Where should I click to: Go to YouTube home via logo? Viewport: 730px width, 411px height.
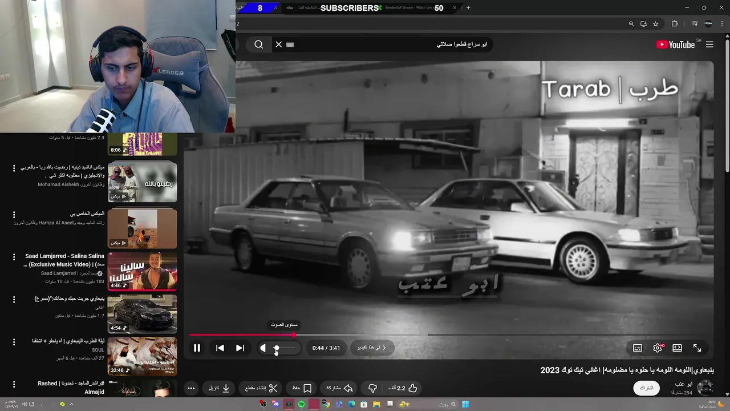(676, 45)
